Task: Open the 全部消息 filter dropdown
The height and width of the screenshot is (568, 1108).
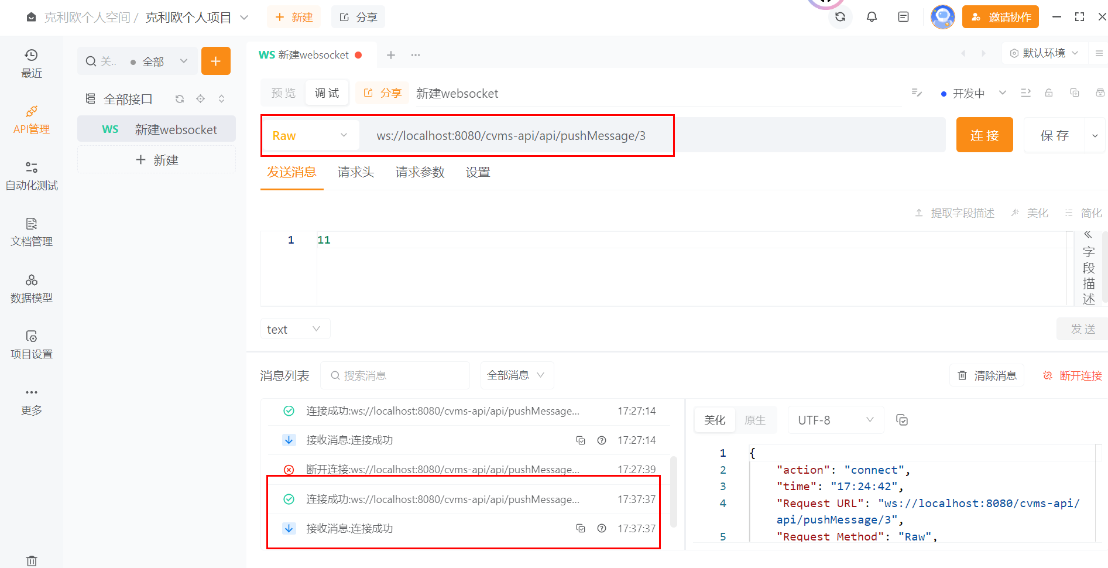Action: (x=516, y=375)
